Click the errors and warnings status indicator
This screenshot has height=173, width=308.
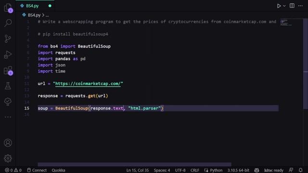pyautogui.click(x=13, y=170)
